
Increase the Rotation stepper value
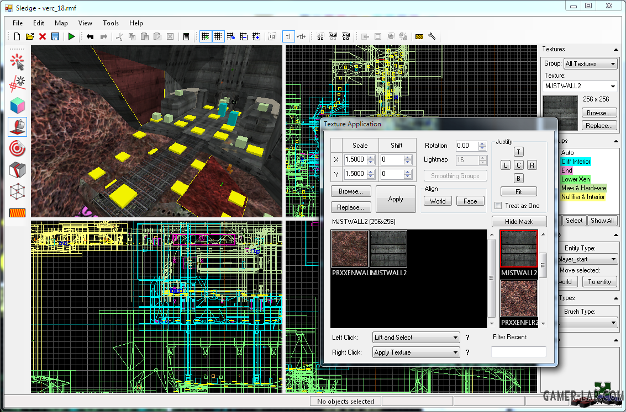click(x=482, y=143)
